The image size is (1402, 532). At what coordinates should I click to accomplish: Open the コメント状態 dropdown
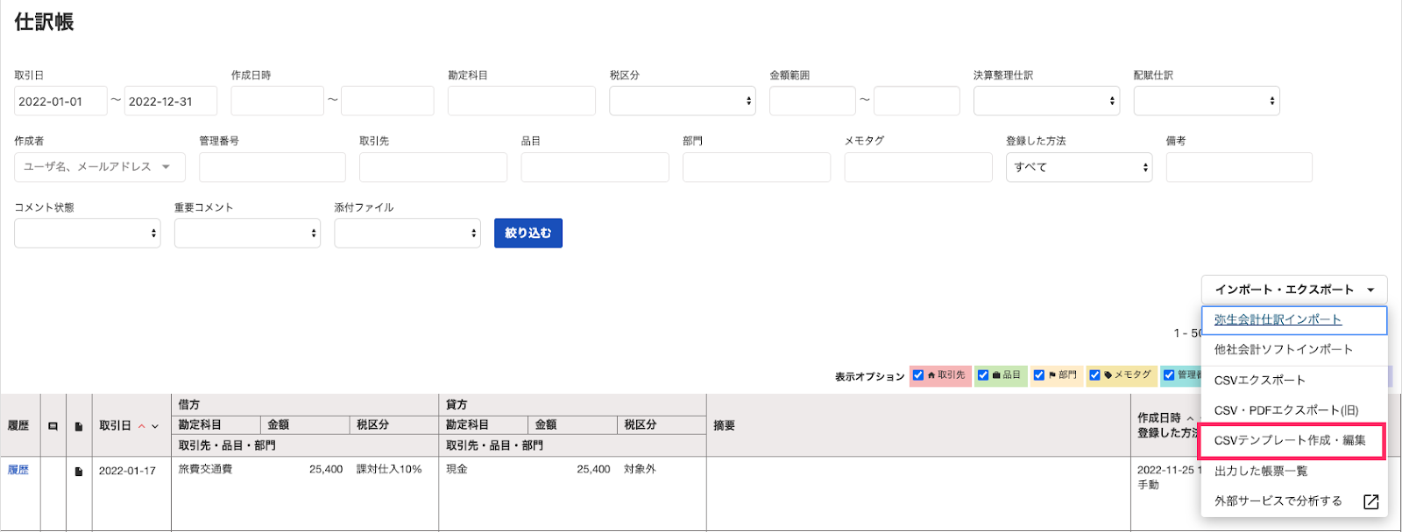tap(88, 233)
